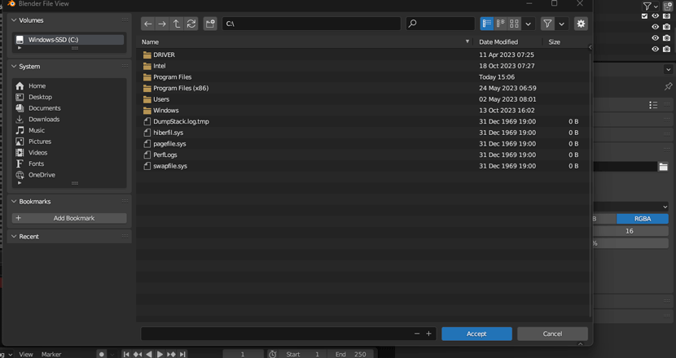Click the empty file name field

coord(276,334)
